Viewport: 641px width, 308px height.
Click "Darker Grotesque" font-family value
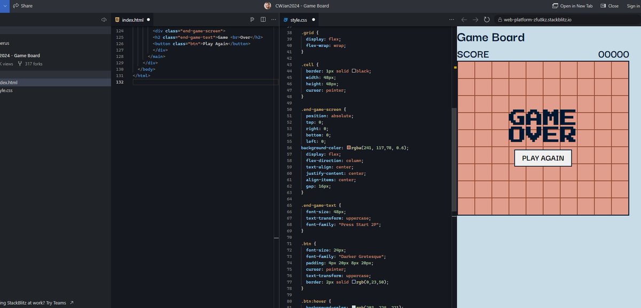coord(362,256)
